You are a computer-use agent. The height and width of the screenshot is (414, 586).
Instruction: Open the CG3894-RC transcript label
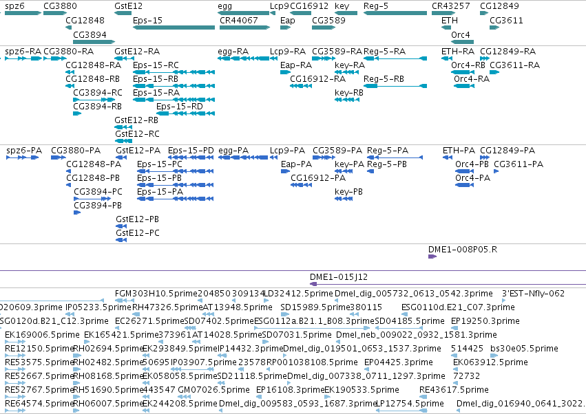coord(98,93)
